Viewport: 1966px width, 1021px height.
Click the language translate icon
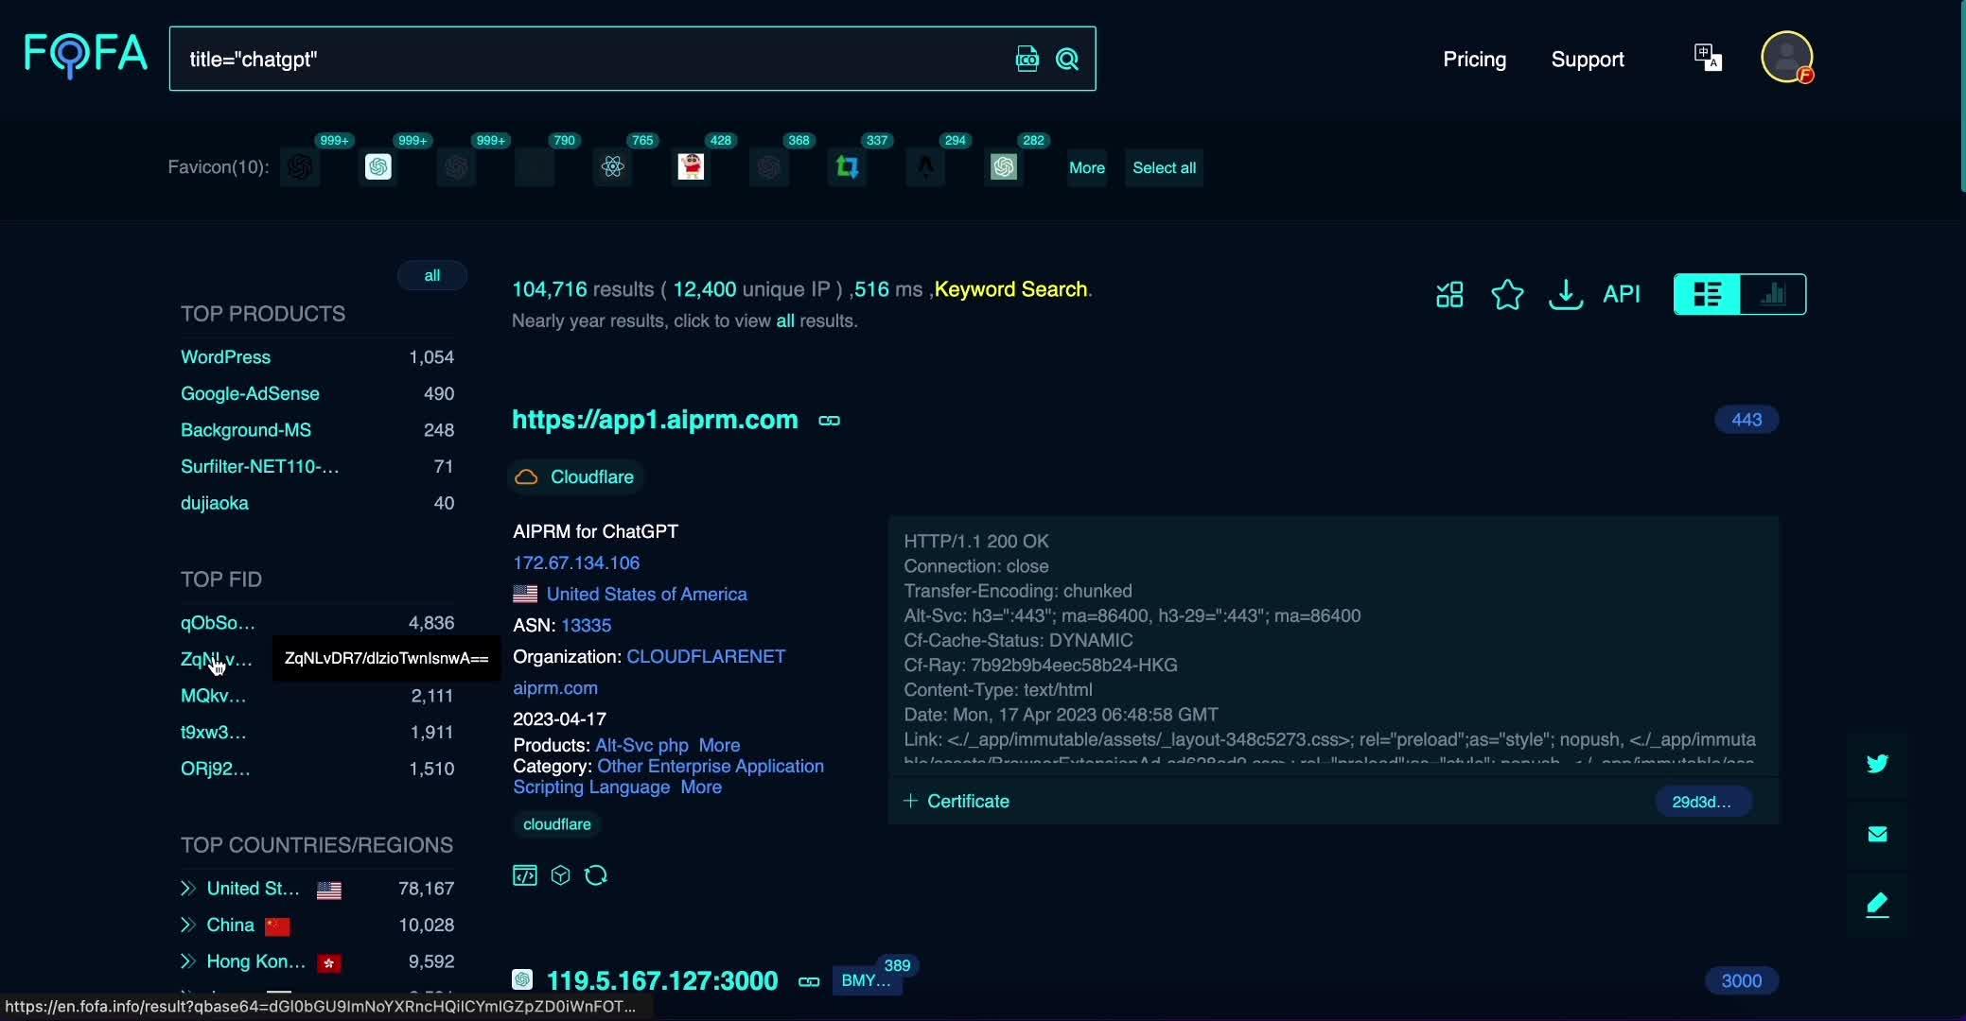(x=1708, y=58)
